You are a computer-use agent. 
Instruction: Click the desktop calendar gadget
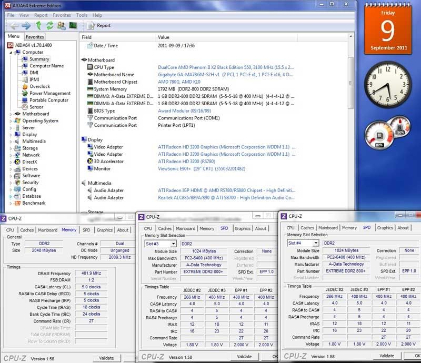point(388,28)
